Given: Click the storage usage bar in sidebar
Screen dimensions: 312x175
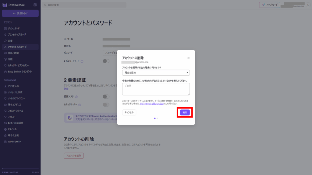Looking at the screenshot, I should [20, 169].
